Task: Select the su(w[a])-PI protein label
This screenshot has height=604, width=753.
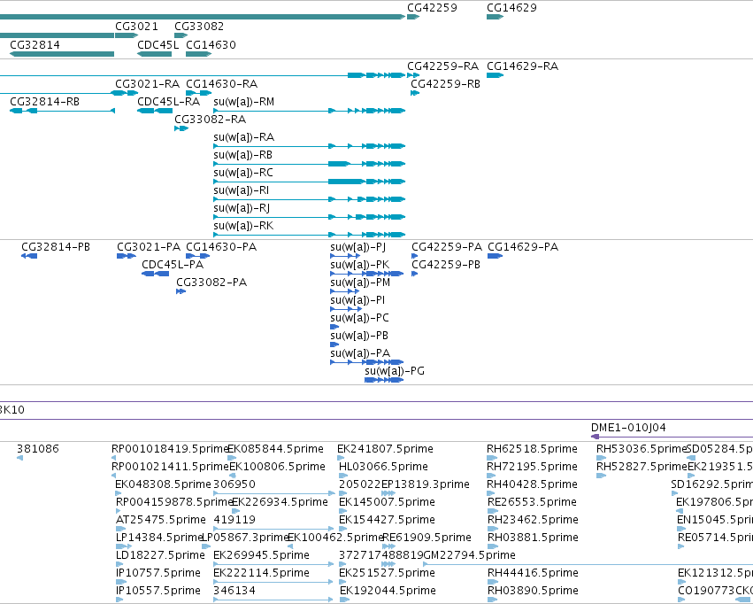Action: (357, 300)
